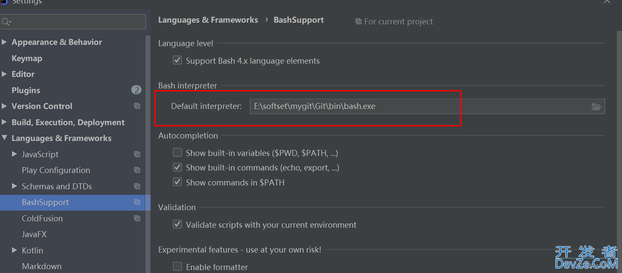Click the search magnifier icon in the settings search

click(6, 21)
